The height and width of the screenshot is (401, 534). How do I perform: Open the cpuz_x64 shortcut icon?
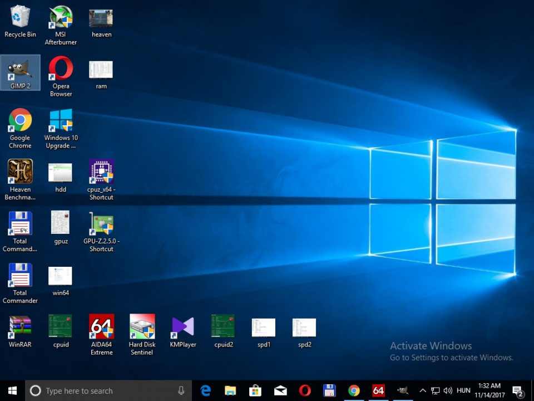point(101,179)
